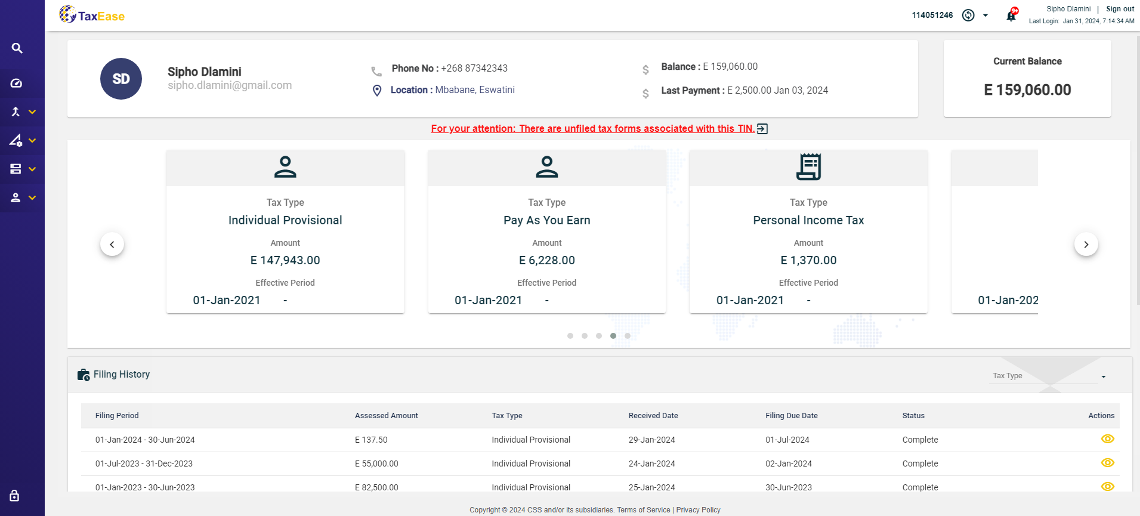View the 01-Jul-2023 - 31-Dec-2023 filing details
1140x516 pixels.
(x=1108, y=463)
